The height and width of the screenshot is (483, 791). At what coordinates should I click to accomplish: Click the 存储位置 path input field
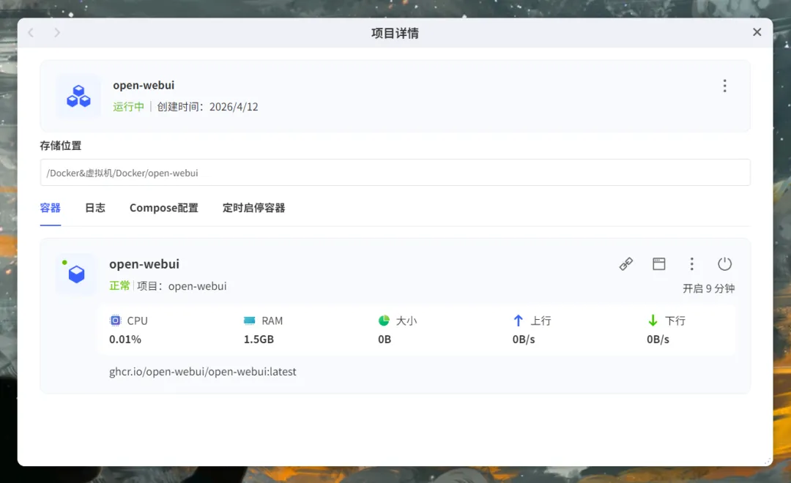coord(395,173)
